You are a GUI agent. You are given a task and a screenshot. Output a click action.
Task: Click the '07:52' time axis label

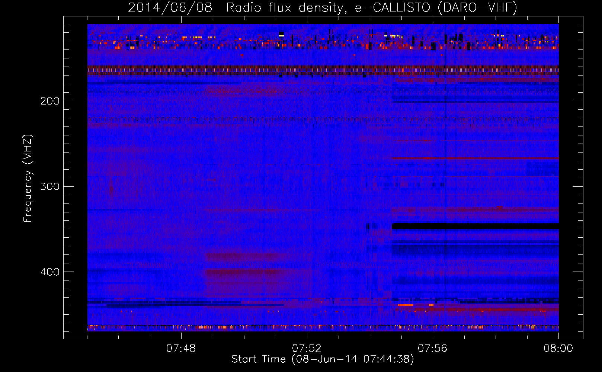coord(307,349)
